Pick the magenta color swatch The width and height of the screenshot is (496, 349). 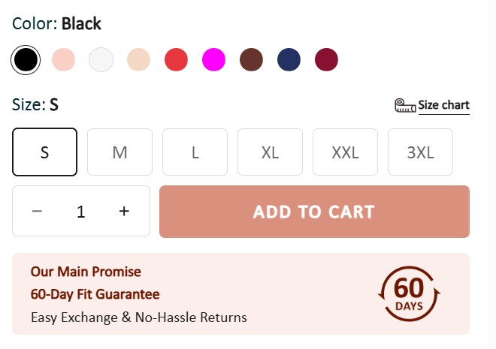pyautogui.click(x=213, y=59)
